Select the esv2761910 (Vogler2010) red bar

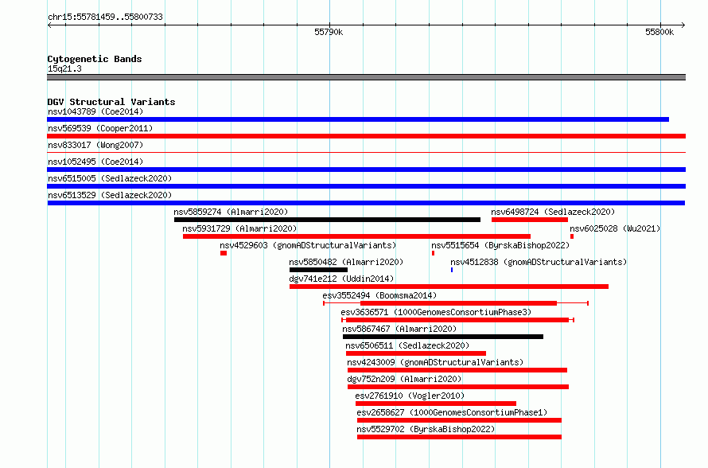click(x=436, y=404)
